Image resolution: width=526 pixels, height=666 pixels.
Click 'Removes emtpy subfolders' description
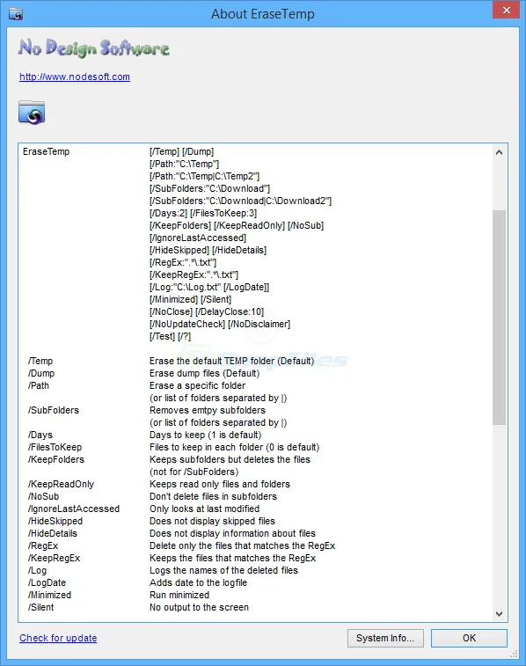coord(208,410)
